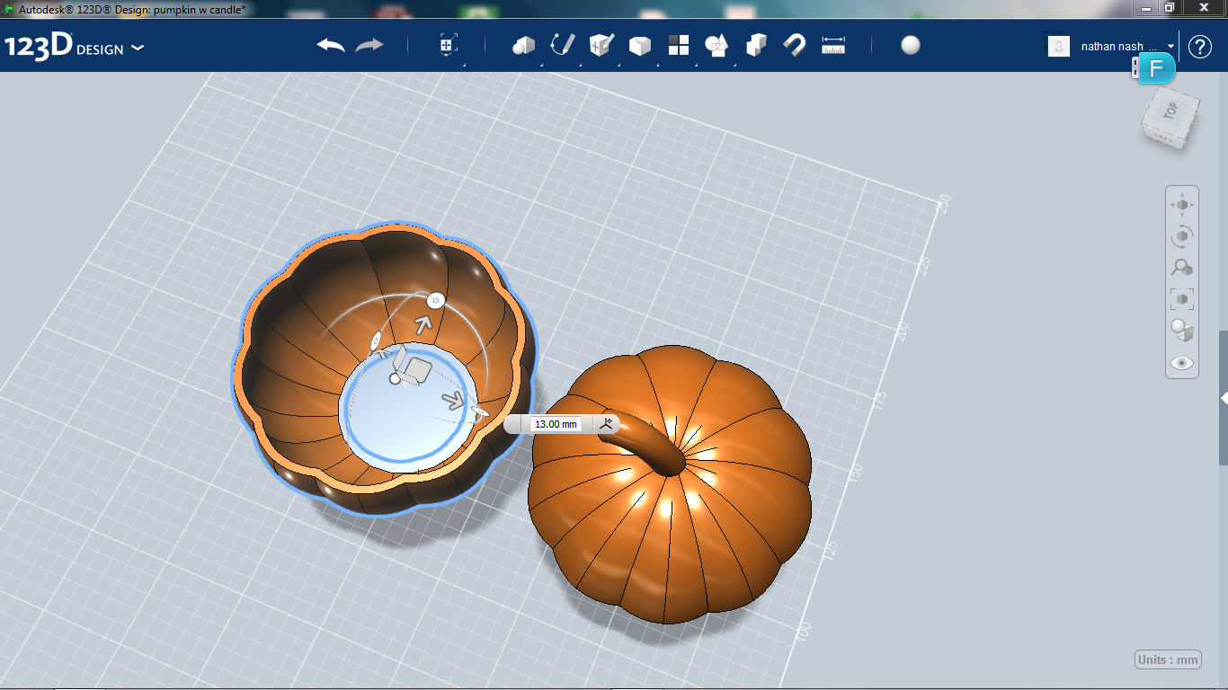Screen dimensions: 1228x690
Task: Open the Transform tool
Action: click(x=448, y=45)
